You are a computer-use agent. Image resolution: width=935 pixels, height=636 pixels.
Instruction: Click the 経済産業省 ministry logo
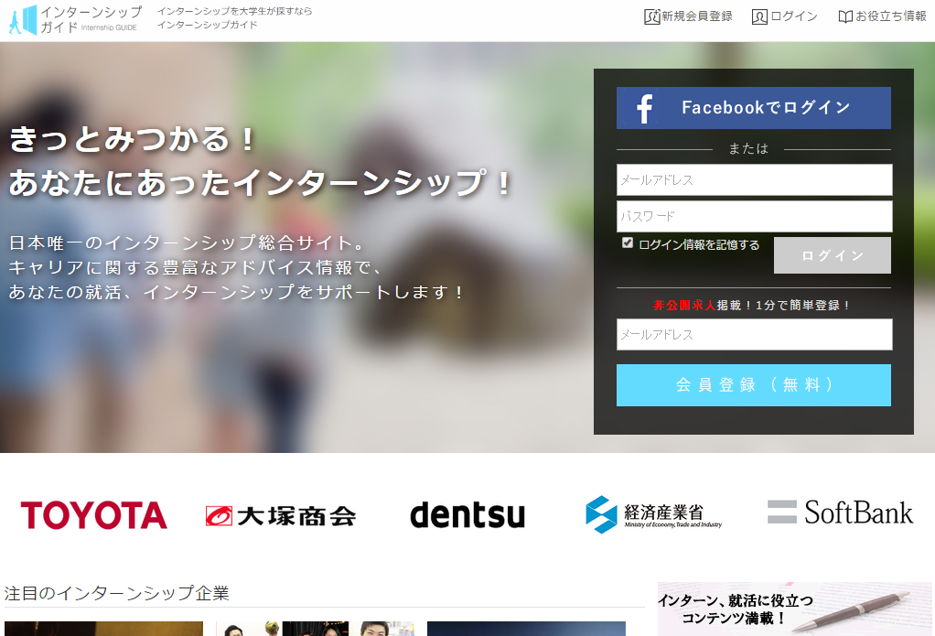[x=652, y=513]
